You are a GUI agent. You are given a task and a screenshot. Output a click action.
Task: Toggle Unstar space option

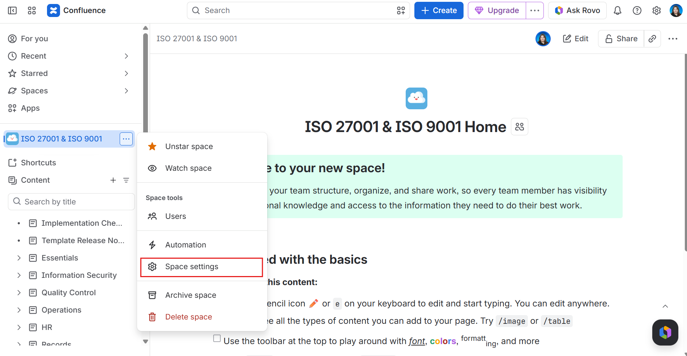coord(202,147)
